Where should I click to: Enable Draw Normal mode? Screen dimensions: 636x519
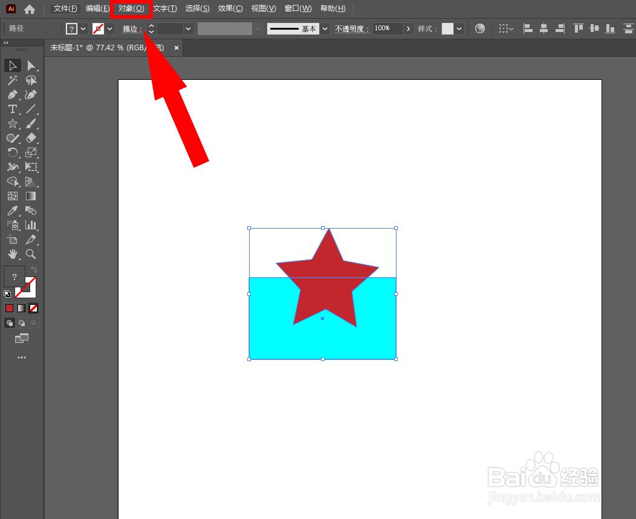pyautogui.click(x=9, y=323)
